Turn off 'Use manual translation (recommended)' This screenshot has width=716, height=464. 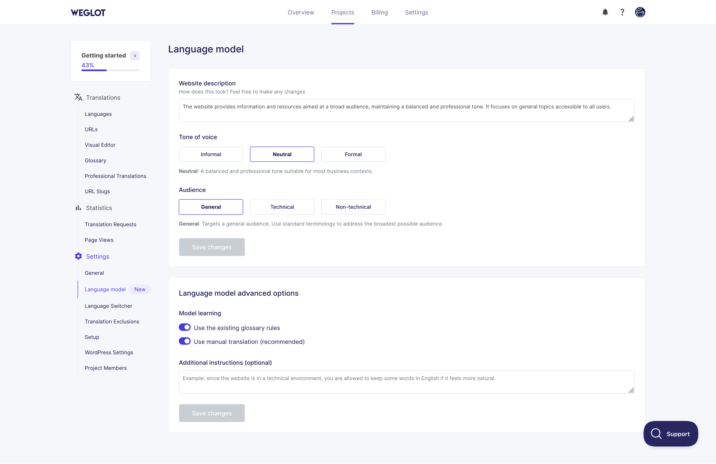[x=185, y=341]
